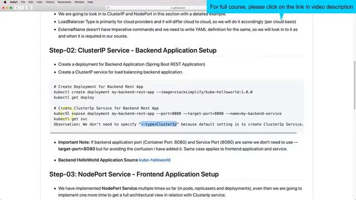Click the 'Create a ClusterIP service' bullet
356x200 pixels.
(121, 72)
